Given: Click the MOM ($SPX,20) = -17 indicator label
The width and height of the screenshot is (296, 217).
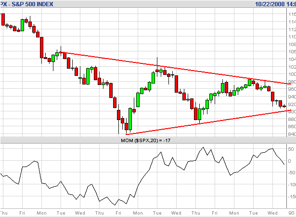Looking at the screenshot, I should [145, 140].
